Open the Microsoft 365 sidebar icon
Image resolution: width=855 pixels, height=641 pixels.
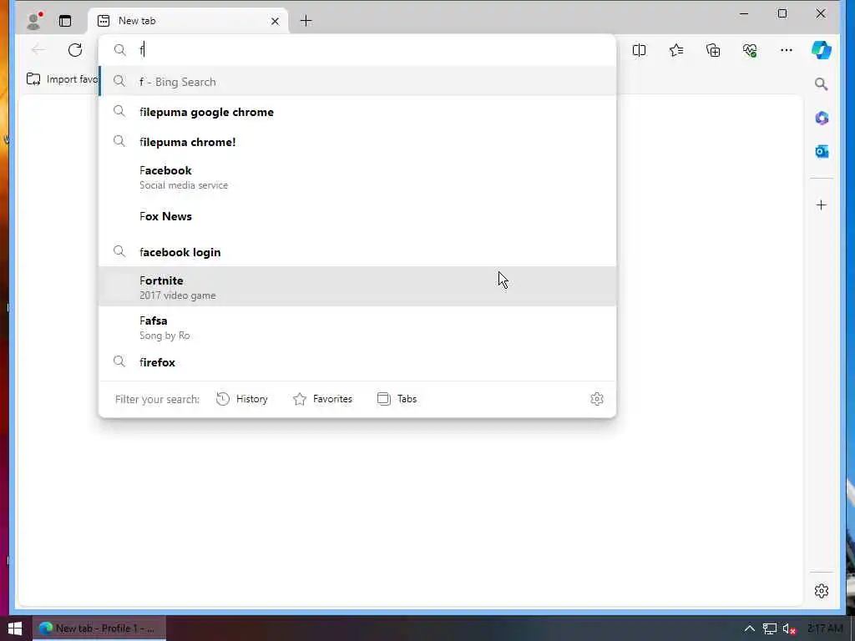pyautogui.click(x=822, y=118)
